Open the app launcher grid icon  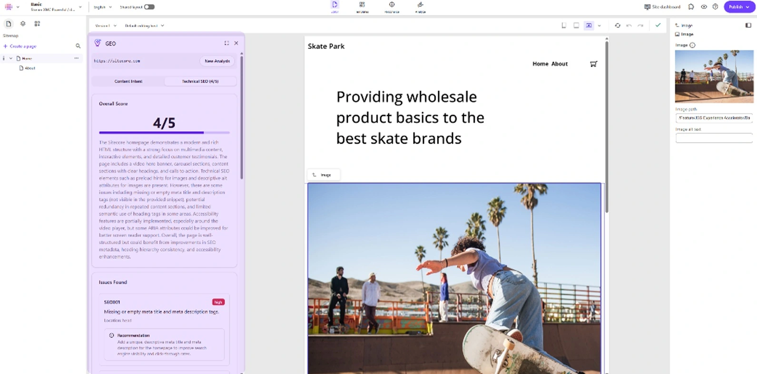coord(8,7)
